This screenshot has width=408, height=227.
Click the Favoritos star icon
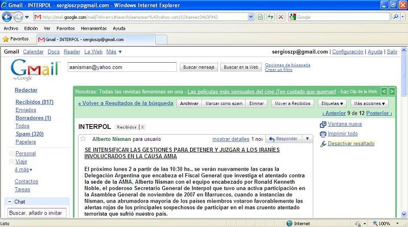click(x=6, y=39)
